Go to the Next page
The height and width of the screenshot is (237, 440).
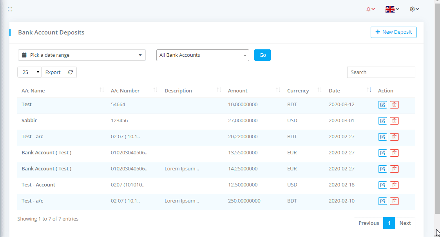coord(405,223)
